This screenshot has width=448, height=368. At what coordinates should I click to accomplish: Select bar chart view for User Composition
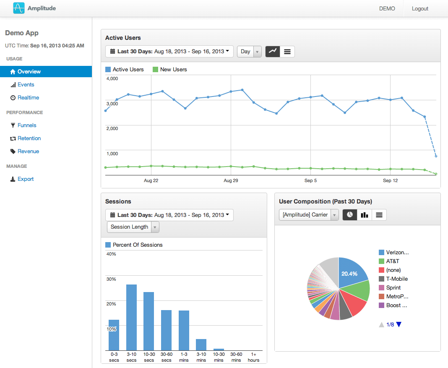(365, 215)
